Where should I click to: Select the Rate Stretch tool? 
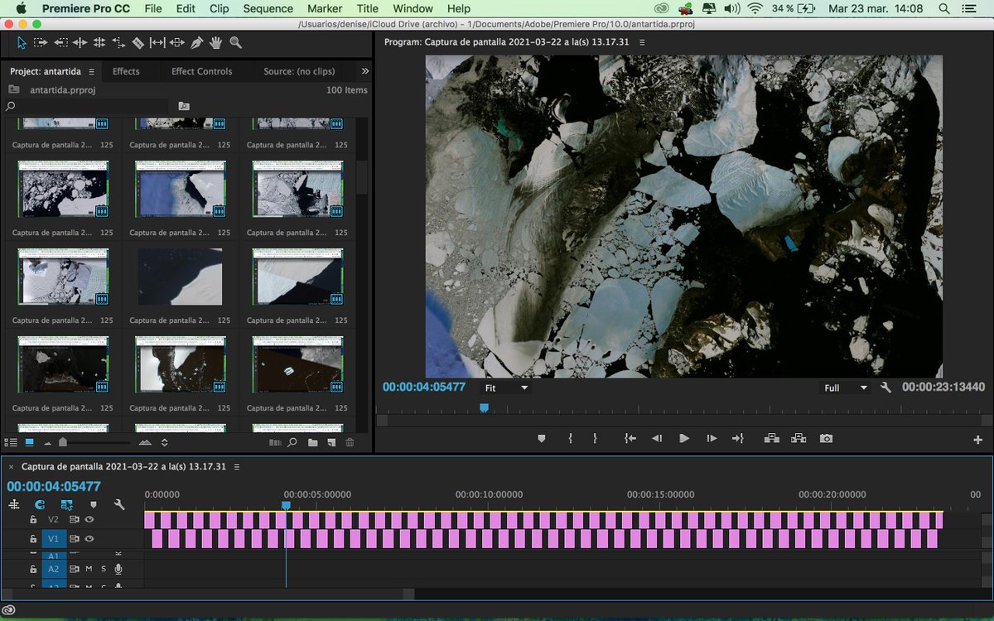point(118,42)
